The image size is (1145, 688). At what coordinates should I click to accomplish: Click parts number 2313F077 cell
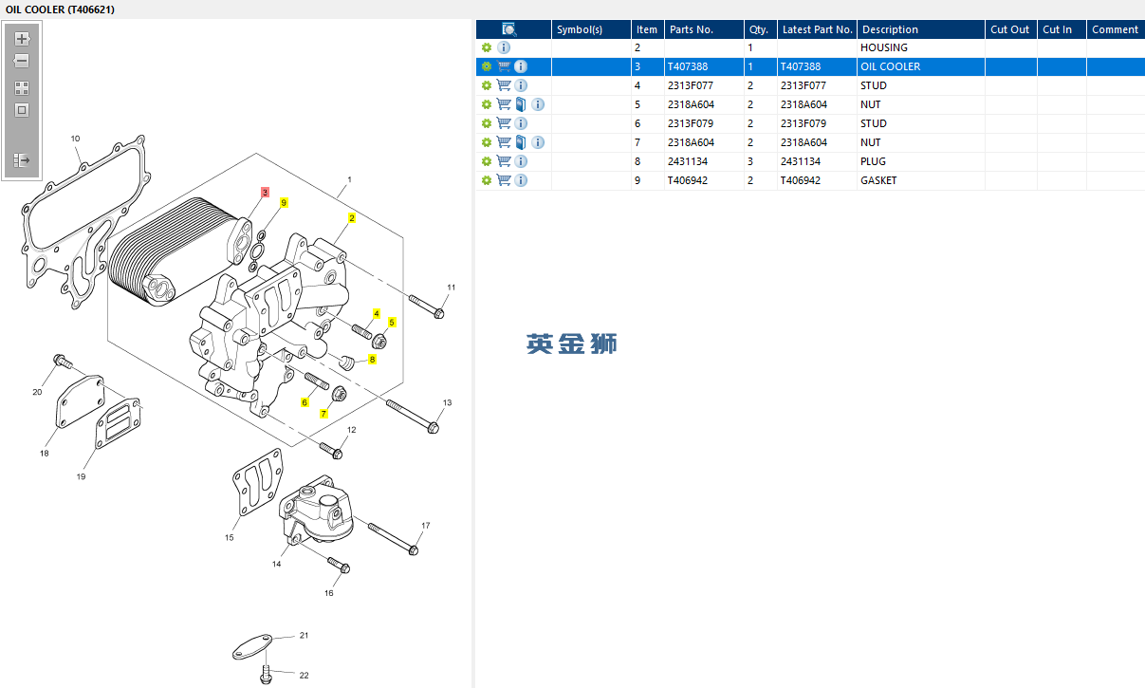705,85
